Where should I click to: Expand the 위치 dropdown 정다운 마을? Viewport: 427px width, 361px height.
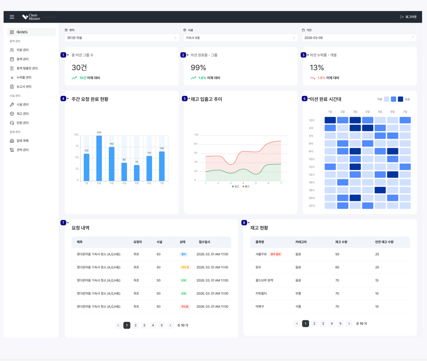(122, 38)
